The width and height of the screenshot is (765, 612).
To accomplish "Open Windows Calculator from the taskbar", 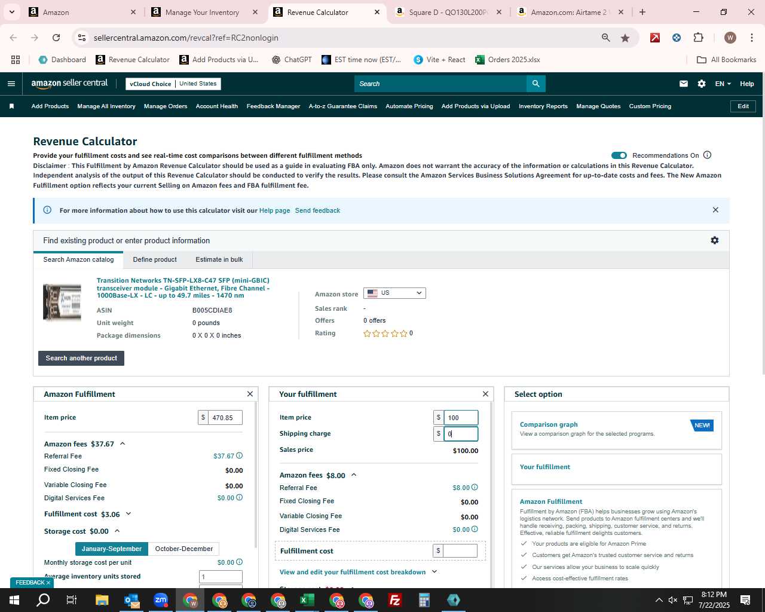I will [424, 600].
